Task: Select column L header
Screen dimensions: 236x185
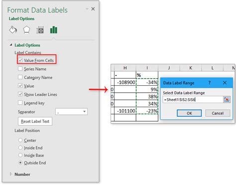Action: [213, 68]
